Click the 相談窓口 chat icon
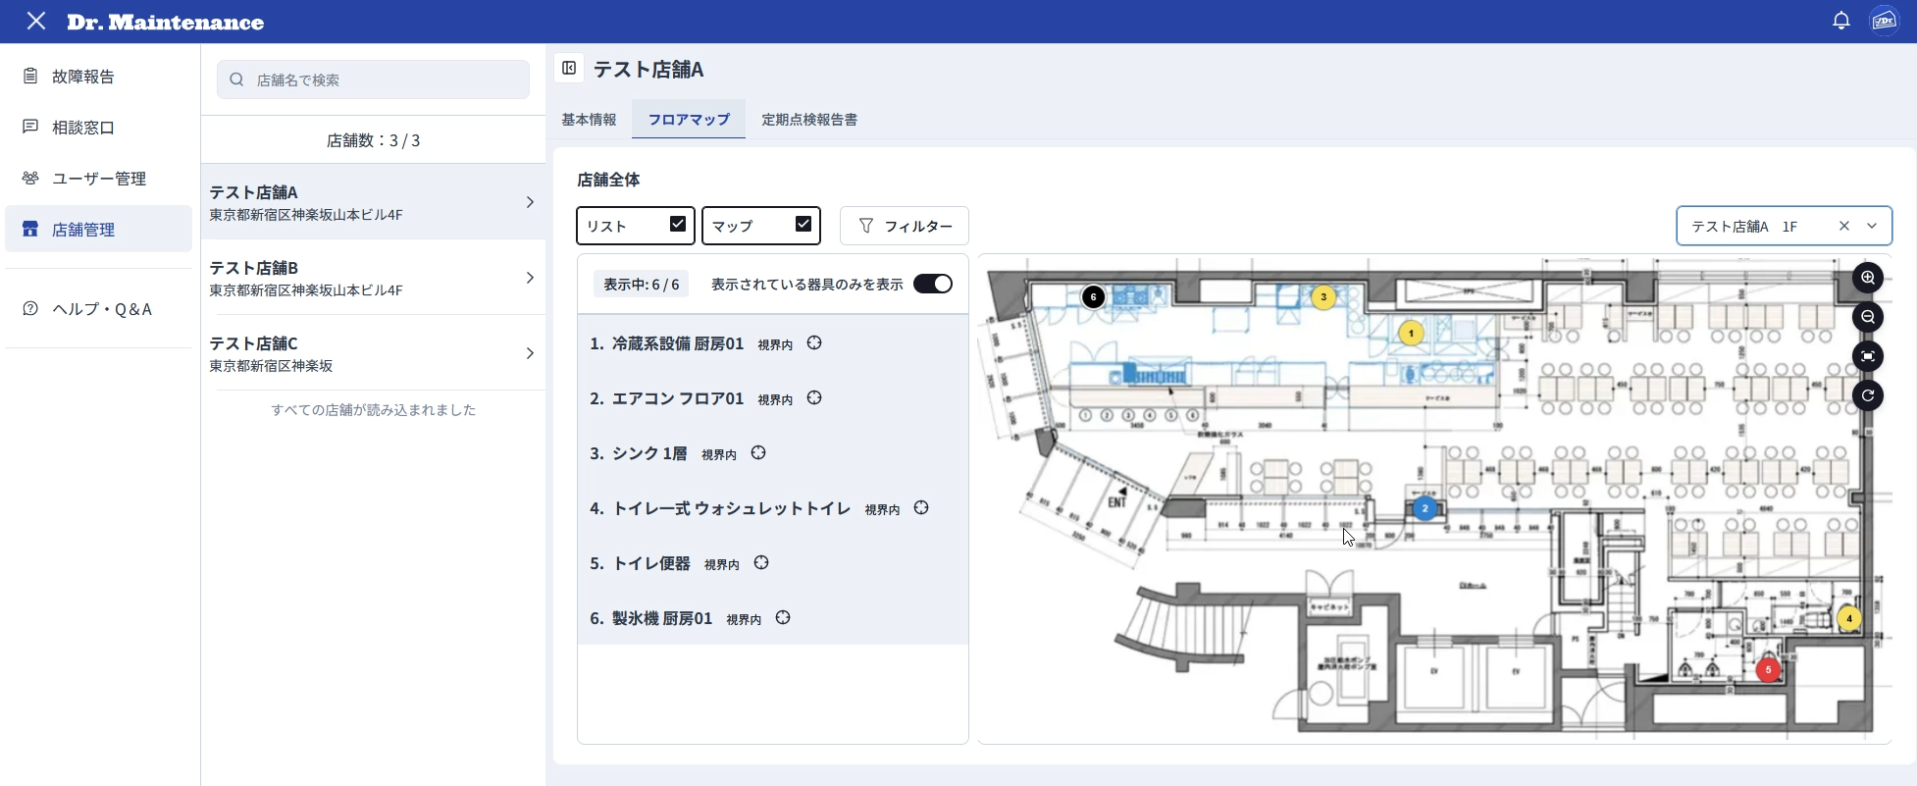This screenshot has width=1917, height=786. [x=30, y=127]
